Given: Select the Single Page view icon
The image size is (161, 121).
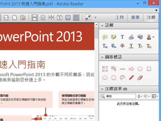Looking at the screenshot, I should pyautogui.click(x=43, y=18).
